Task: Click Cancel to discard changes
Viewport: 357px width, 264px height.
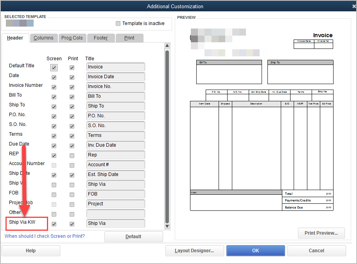Action: (x=316, y=250)
